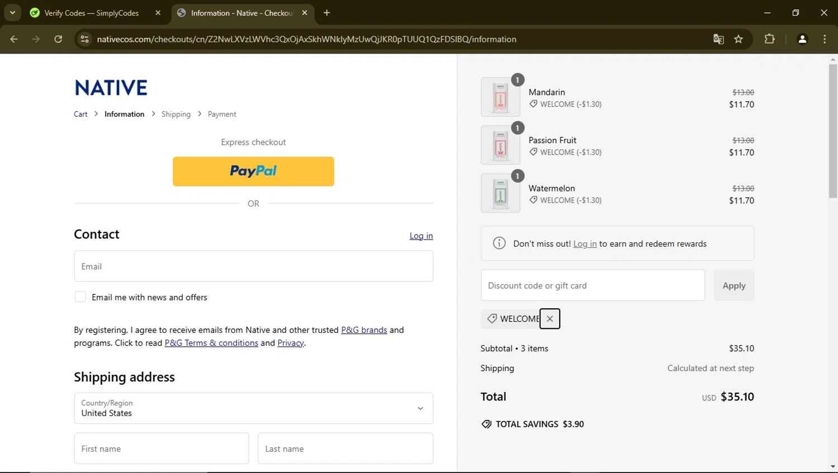Click the Total amount $35.10

[737, 397]
